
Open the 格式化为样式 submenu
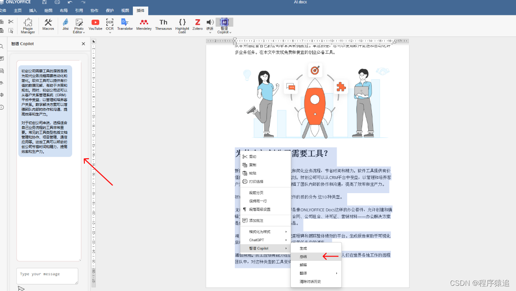265,232
